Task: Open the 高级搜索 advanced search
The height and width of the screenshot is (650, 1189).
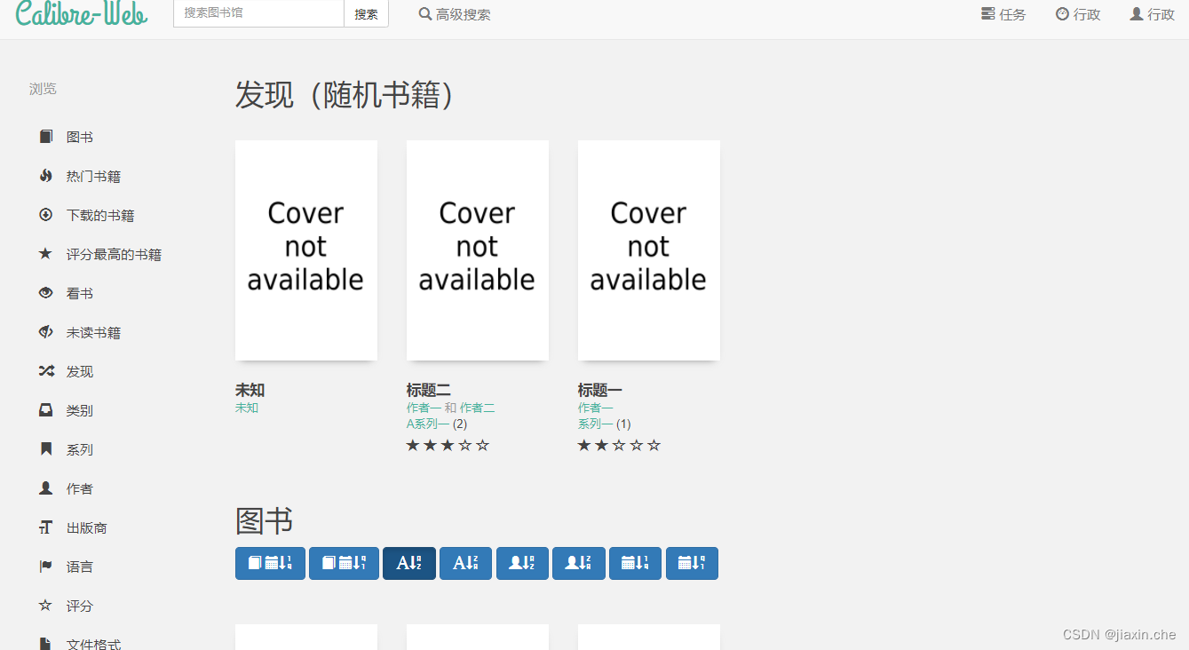Action: coord(455,13)
